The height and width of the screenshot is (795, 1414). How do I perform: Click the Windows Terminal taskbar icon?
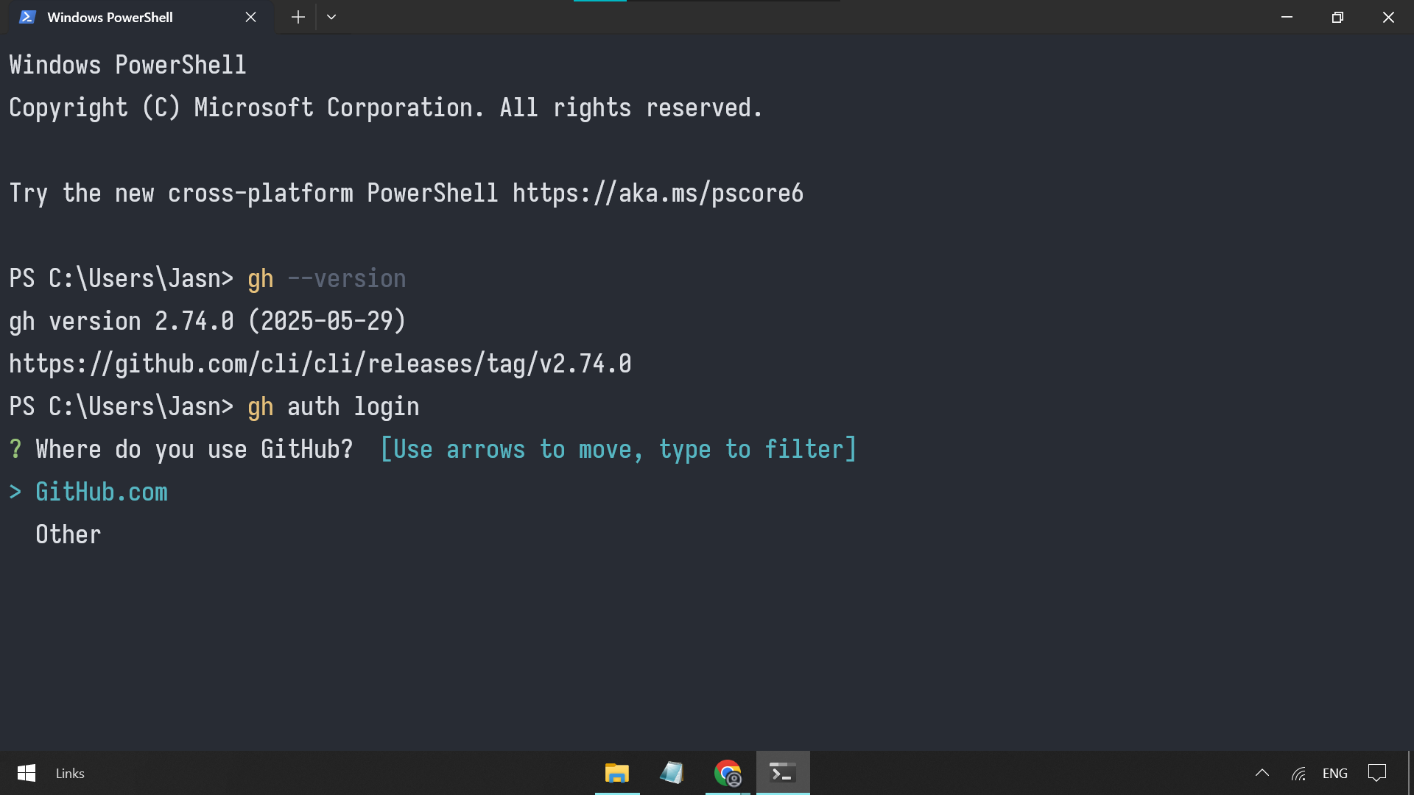783,773
